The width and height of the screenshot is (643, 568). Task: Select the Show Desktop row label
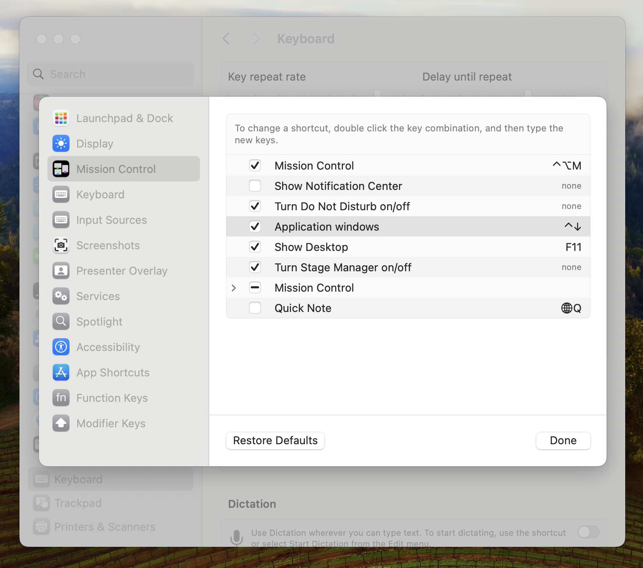(x=311, y=247)
